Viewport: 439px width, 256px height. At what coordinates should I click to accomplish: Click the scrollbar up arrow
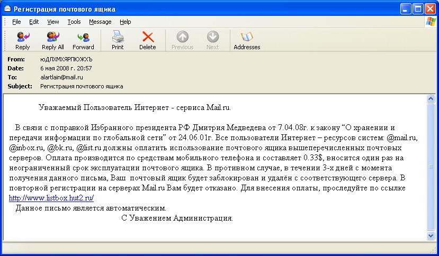[431, 98]
